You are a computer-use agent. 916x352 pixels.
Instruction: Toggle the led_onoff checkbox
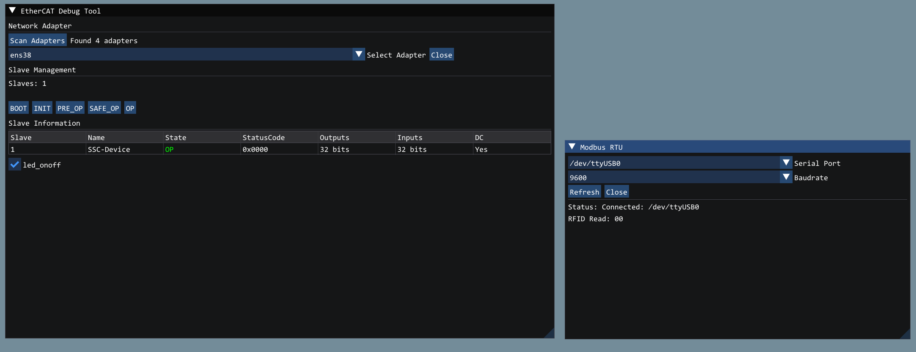click(15, 165)
